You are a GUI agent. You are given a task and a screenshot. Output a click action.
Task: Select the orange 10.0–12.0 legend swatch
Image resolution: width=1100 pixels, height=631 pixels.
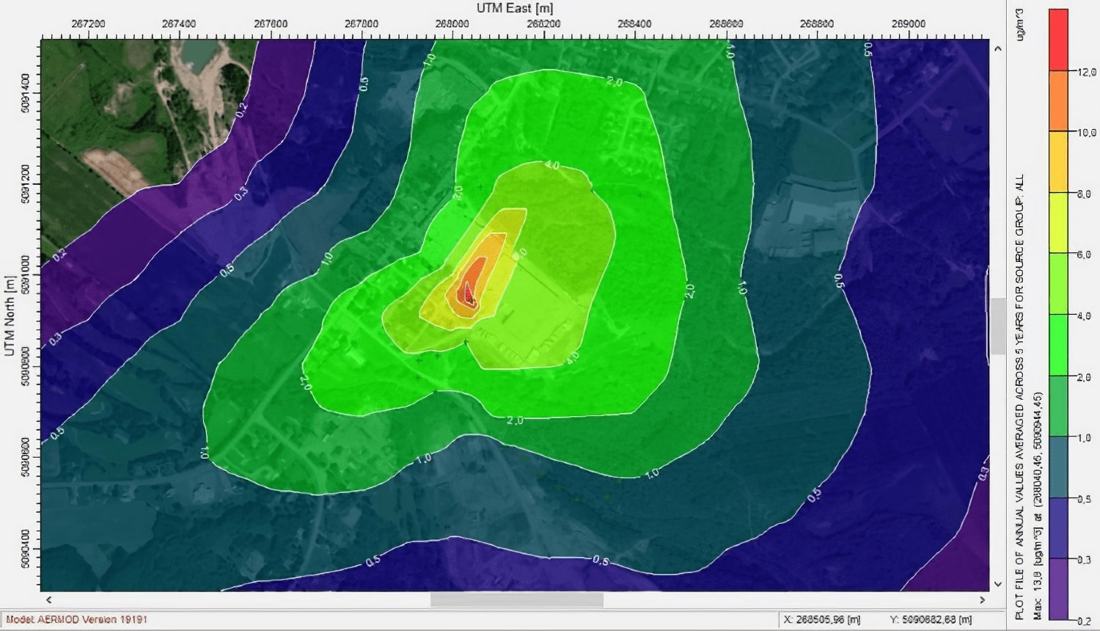(1058, 101)
